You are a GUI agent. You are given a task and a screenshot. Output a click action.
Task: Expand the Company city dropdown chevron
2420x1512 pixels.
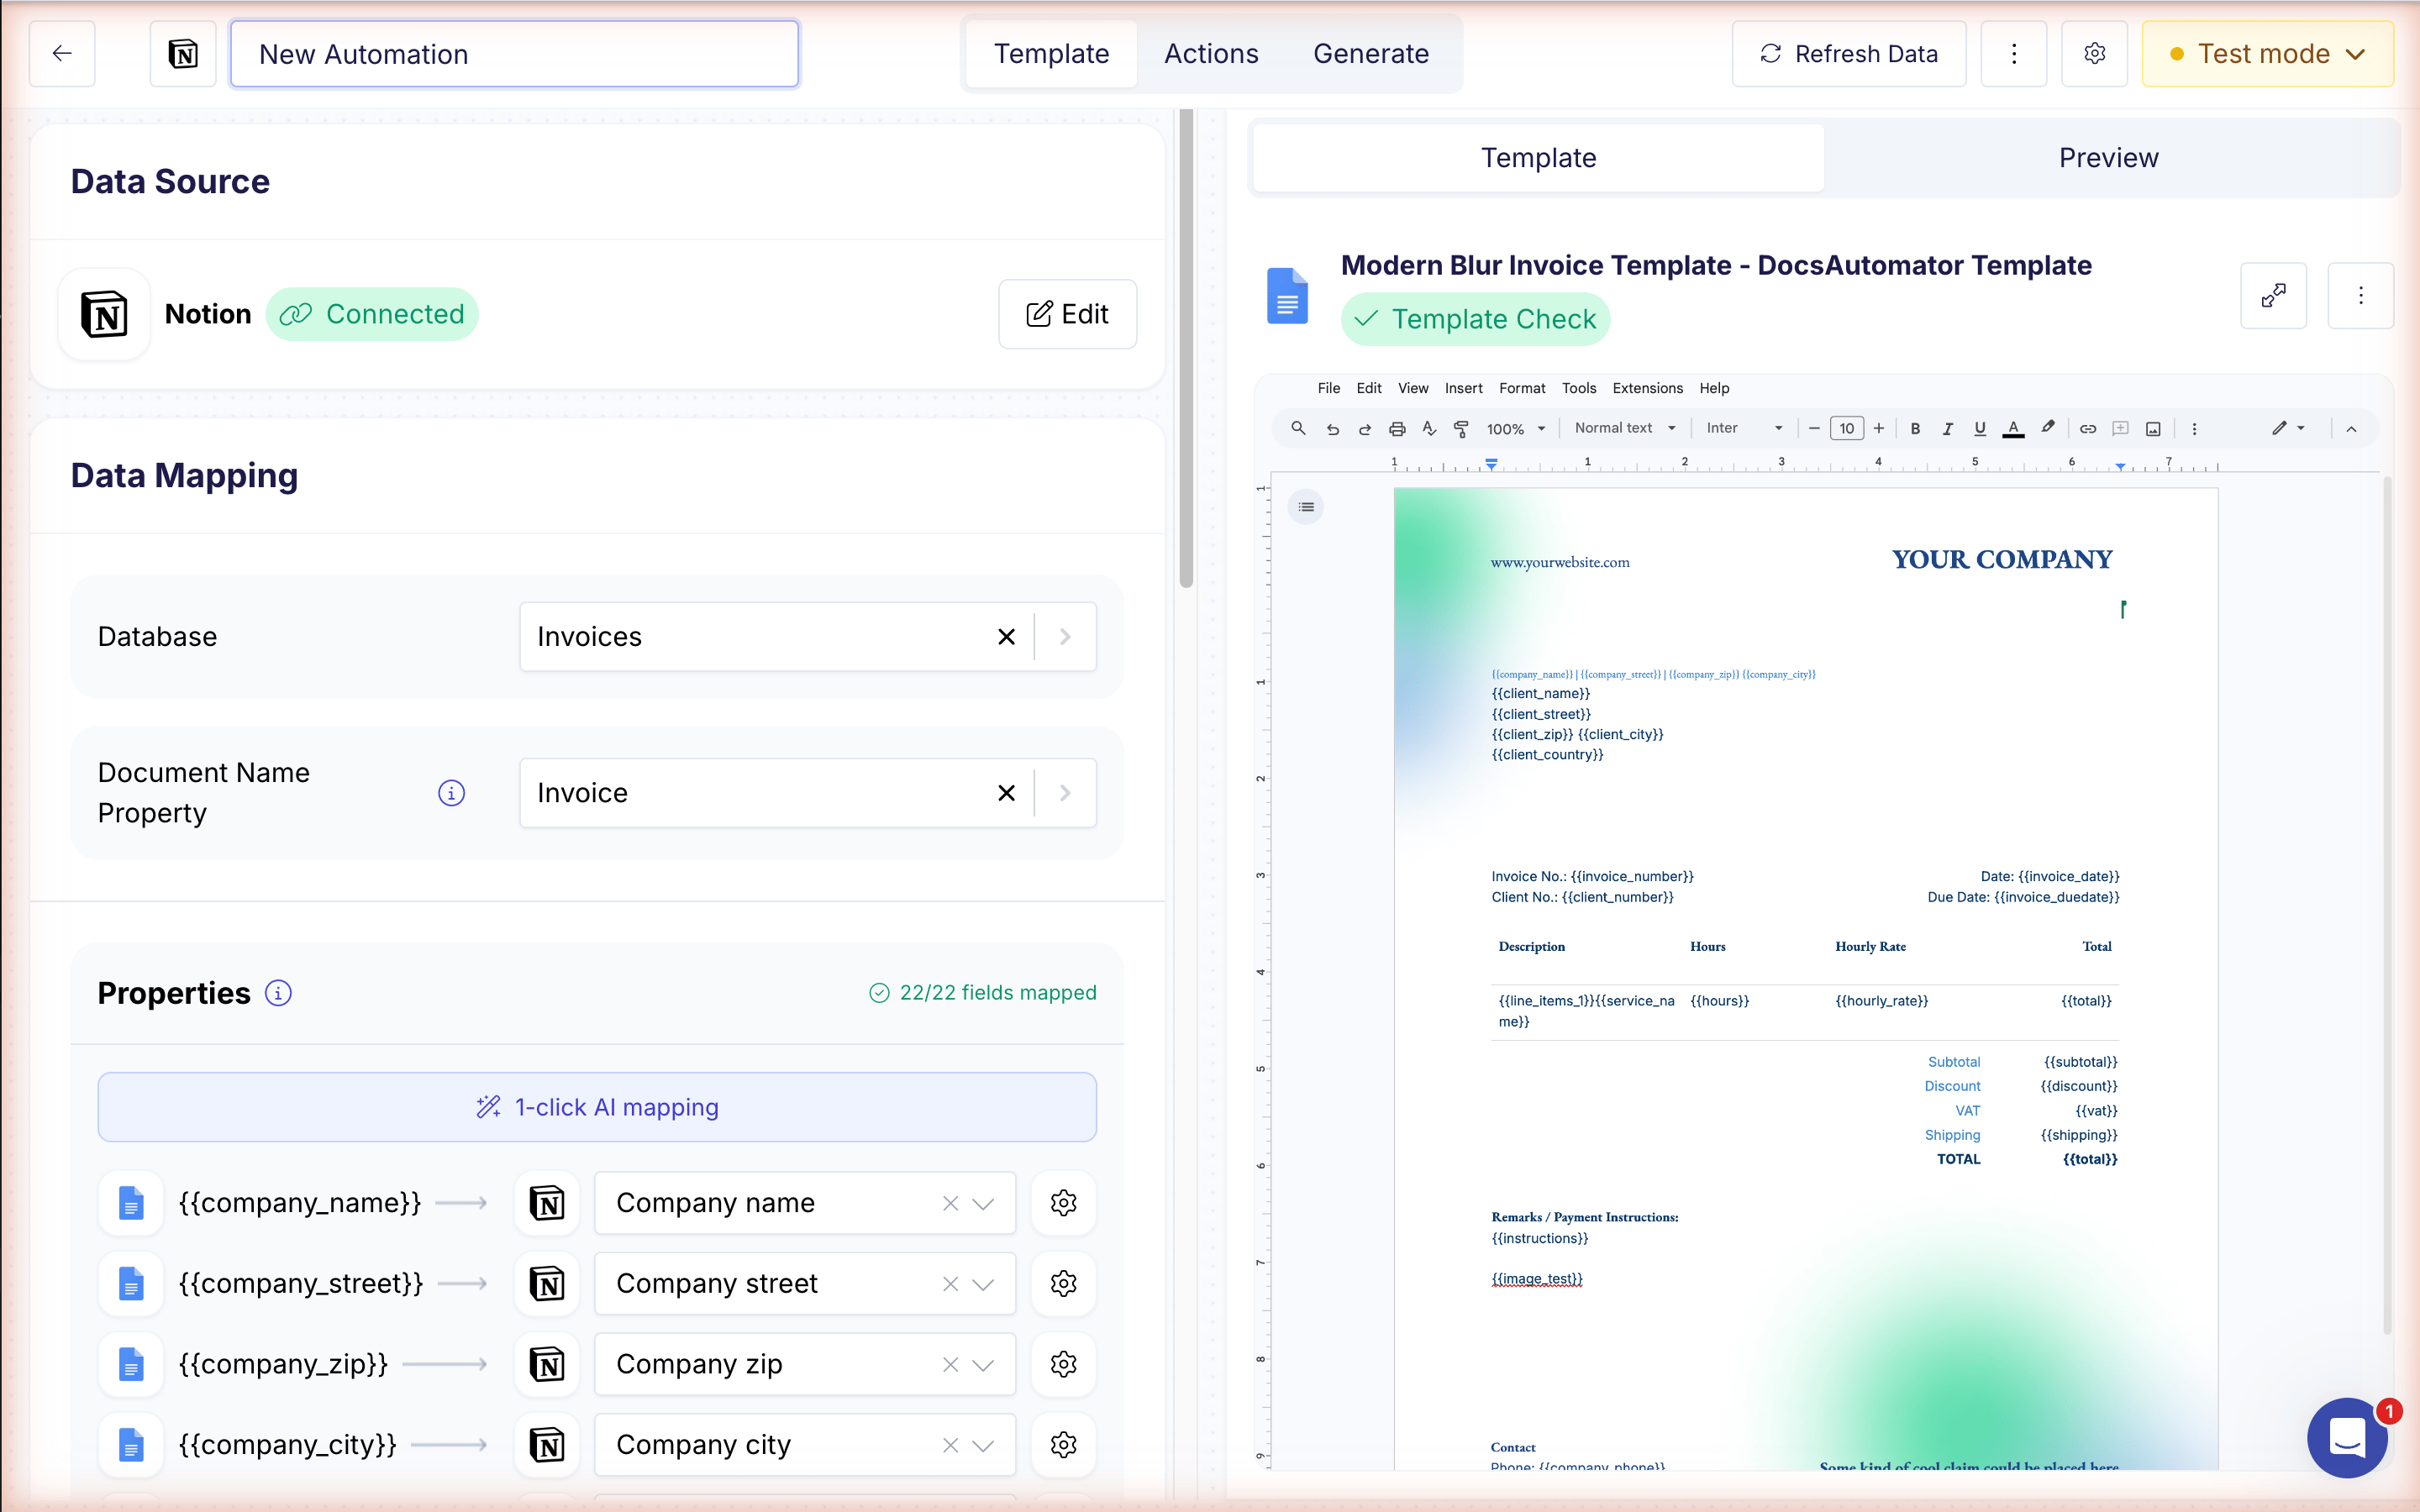983,1446
